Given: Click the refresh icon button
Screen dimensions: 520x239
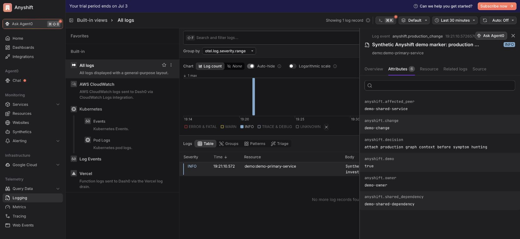Looking at the screenshot, I should [485, 20].
